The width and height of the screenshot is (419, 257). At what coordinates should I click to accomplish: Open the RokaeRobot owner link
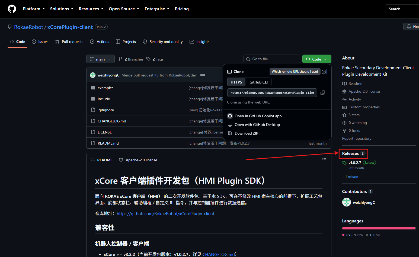[x=29, y=27]
